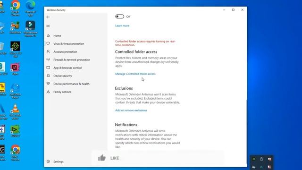
Task: Select Virus & threat protection
Action: tap(69, 44)
